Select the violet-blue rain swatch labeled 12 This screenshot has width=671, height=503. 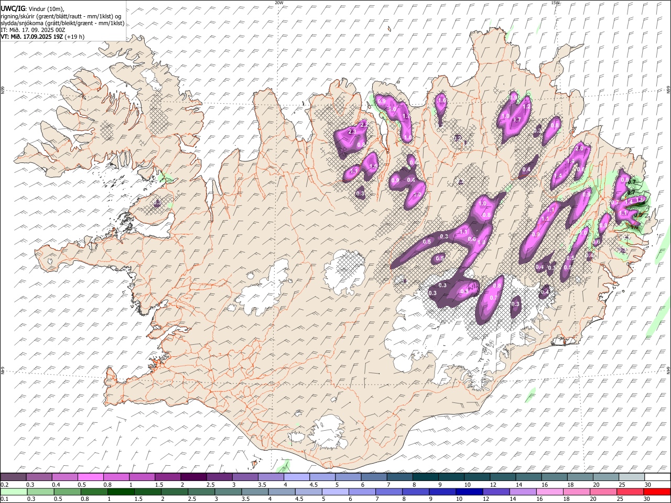pos(496,491)
